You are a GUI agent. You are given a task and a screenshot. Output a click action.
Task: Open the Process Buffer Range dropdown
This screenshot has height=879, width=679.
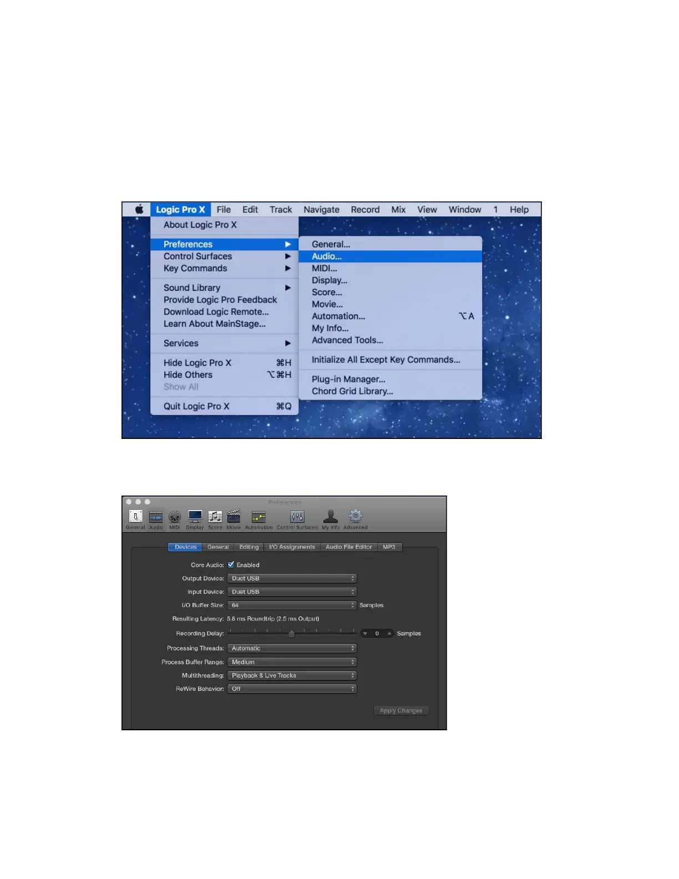coord(292,662)
